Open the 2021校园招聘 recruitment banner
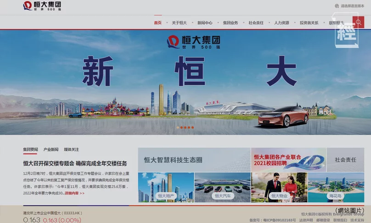The width and height of the screenshot is (371, 223). coord(288,160)
